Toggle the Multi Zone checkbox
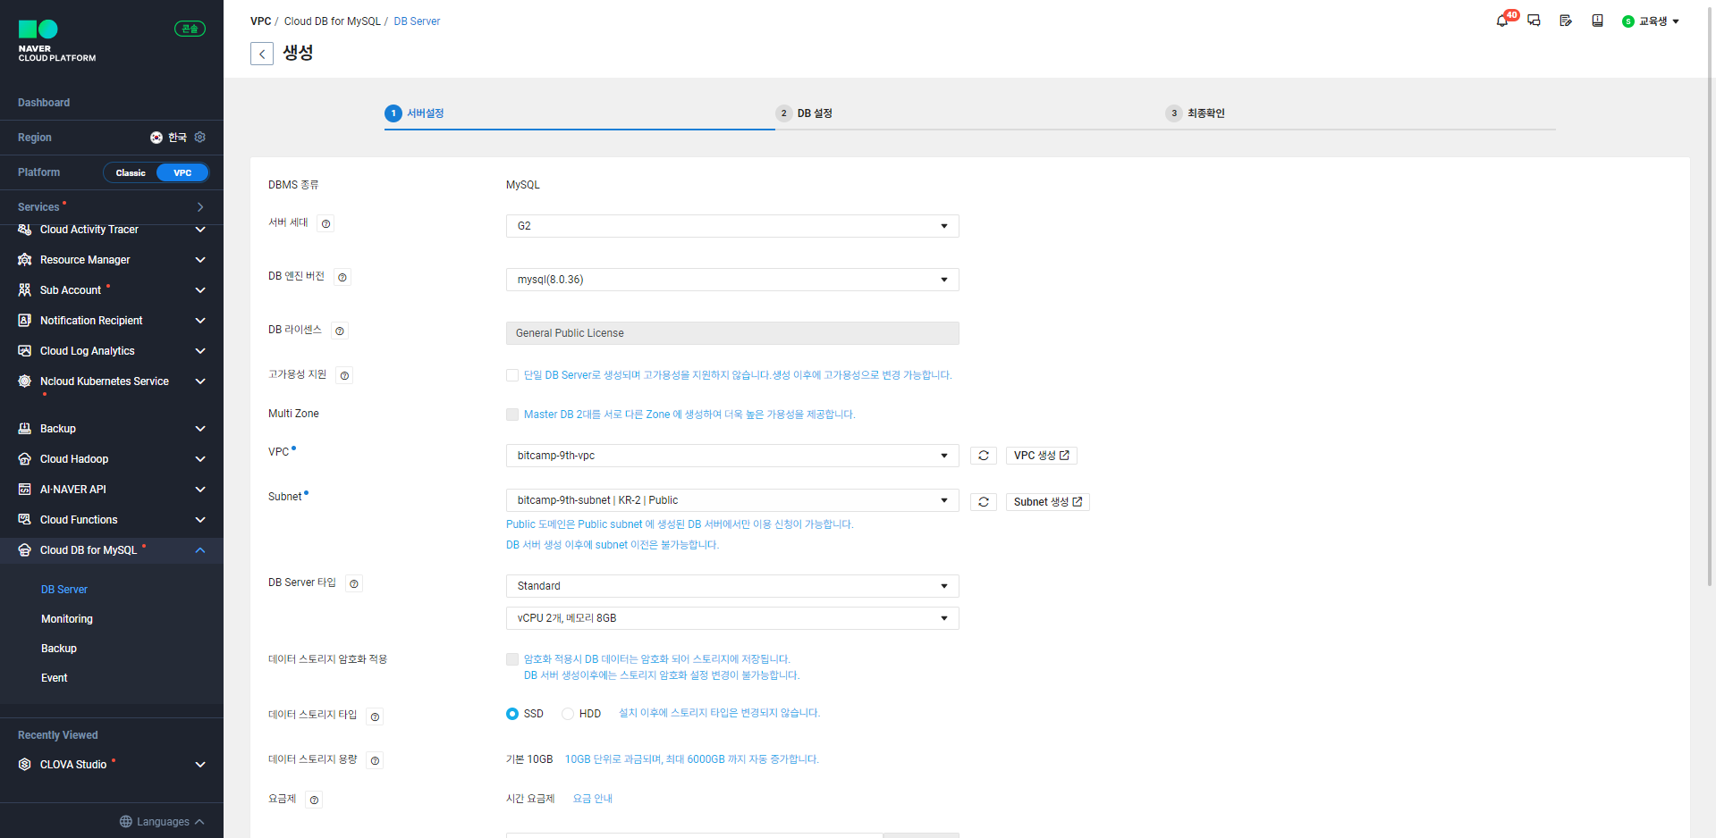Screen dimensions: 1716x838 (512, 415)
